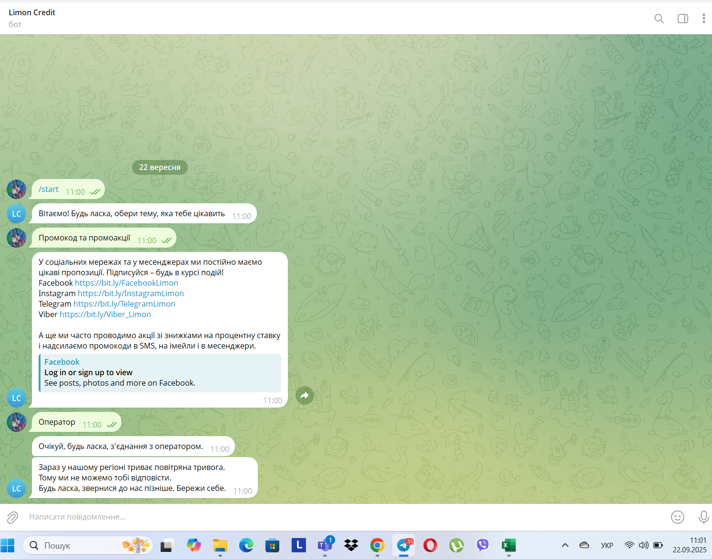Click the Оператор message bubble
The image size is (712, 559).
[x=76, y=422]
